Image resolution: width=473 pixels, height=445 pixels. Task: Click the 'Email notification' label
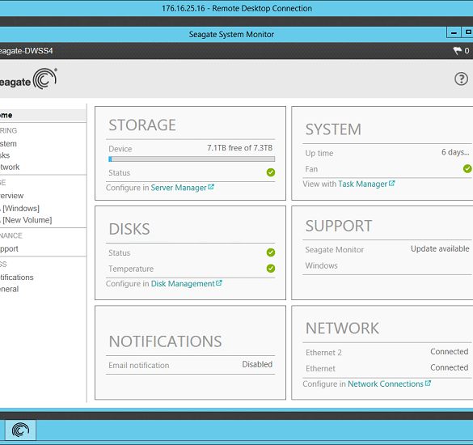click(x=139, y=365)
